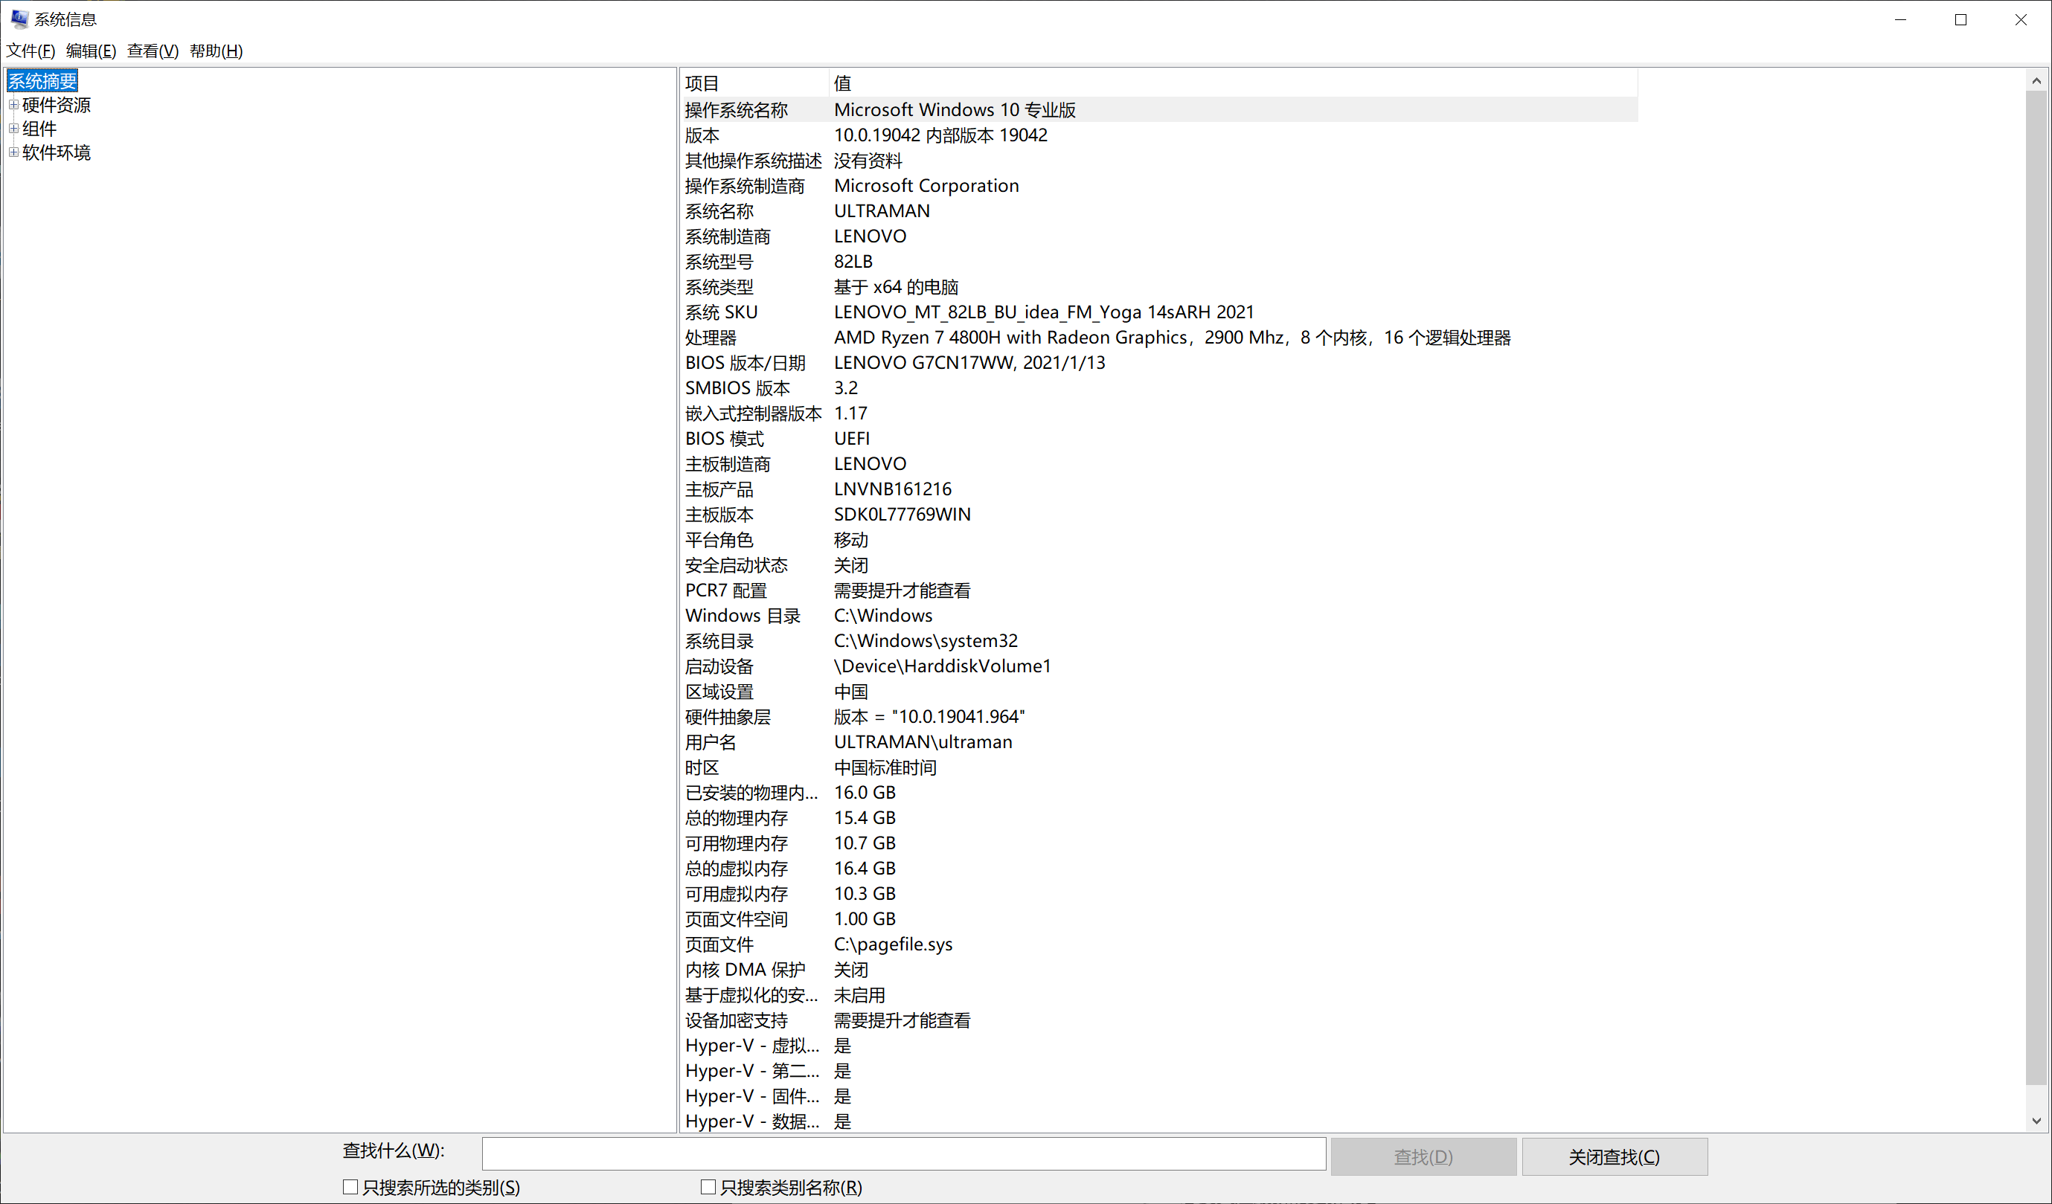Select the 总的虚拟内存 row
The height and width of the screenshot is (1204, 2052).
click(1158, 868)
